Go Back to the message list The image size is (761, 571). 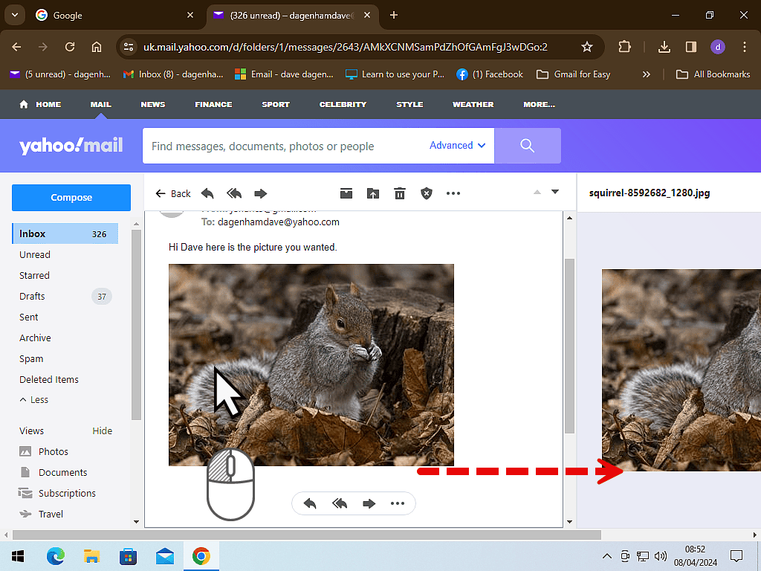tap(173, 193)
